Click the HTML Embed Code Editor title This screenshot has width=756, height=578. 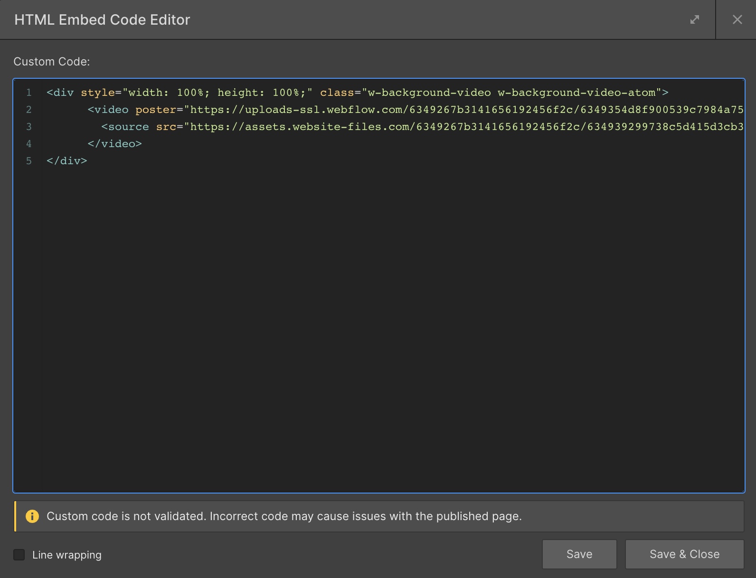[102, 19]
